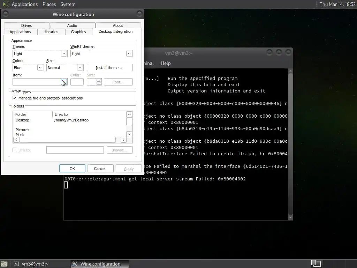This screenshot has width=357, height=268.
Task: Maximize the terminal window
Action: [279, 53]
